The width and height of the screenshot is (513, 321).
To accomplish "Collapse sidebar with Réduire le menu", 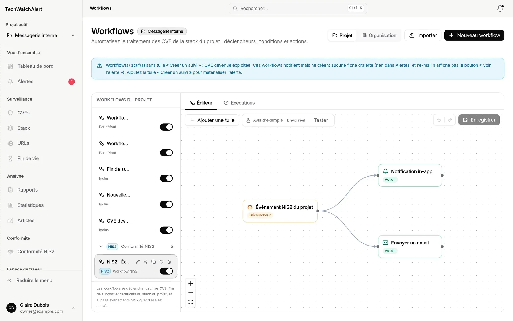I will coord(41,280).
